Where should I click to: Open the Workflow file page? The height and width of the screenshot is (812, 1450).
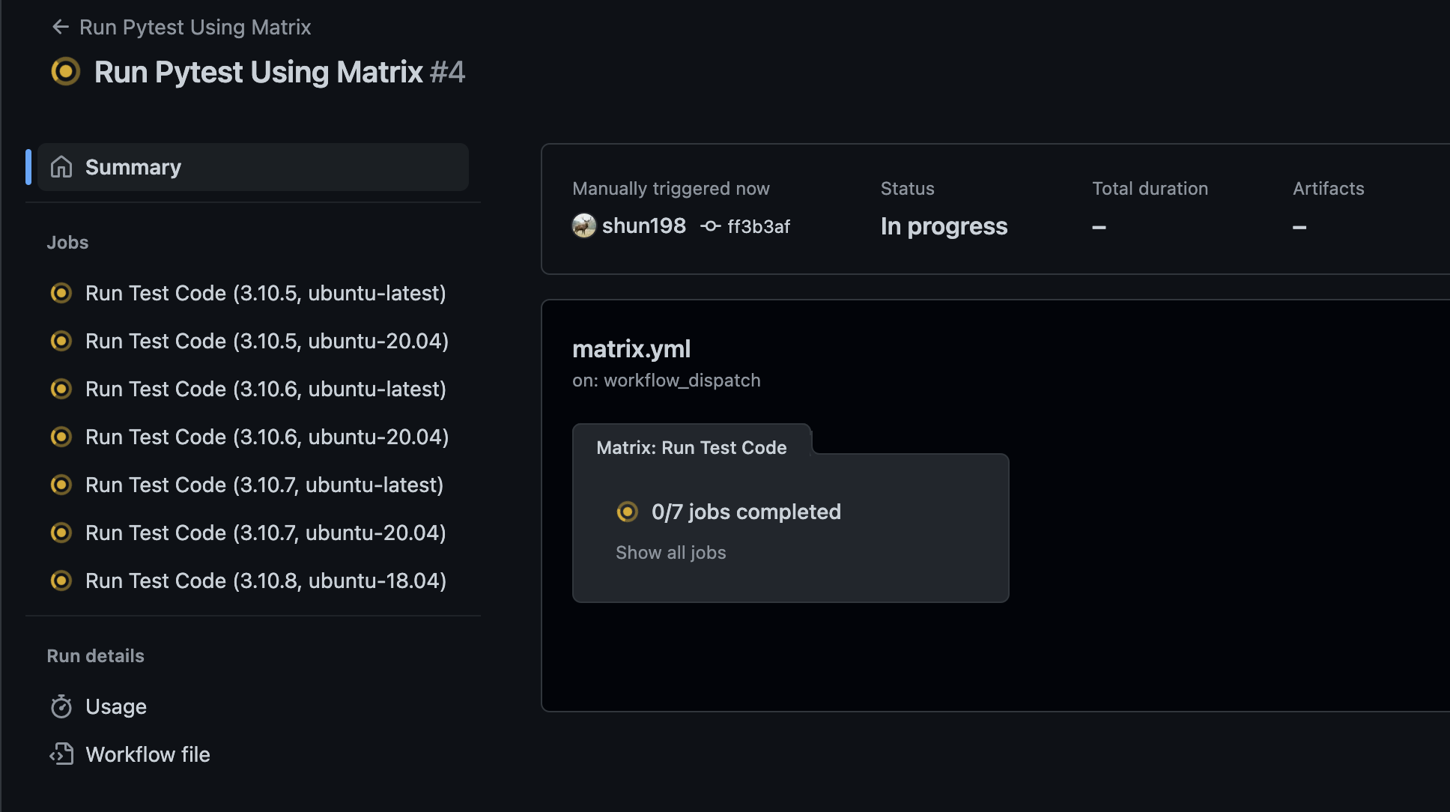pos(148,754)
